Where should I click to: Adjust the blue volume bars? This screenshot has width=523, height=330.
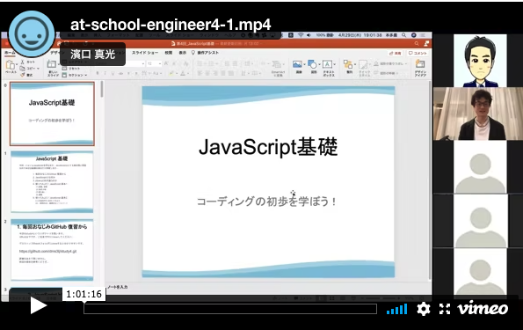coord(397,309)
